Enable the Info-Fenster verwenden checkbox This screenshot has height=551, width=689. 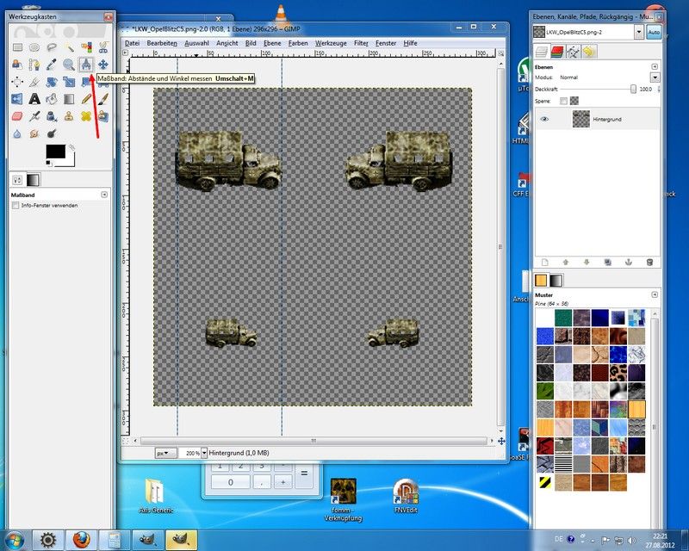point(17,206)
